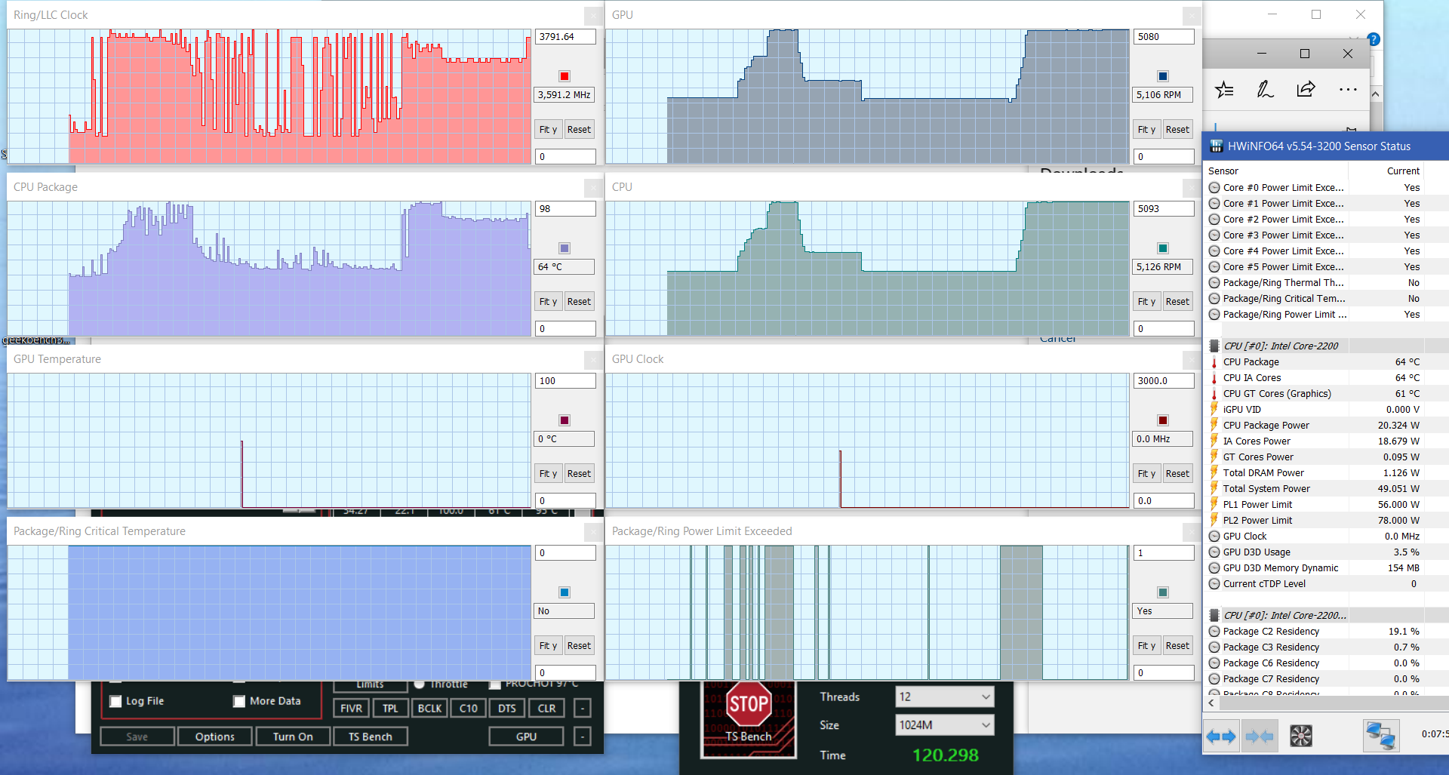Open the Threads dropdown showing 12
The image size is (1449, 775).
click(x=944, y=697)
